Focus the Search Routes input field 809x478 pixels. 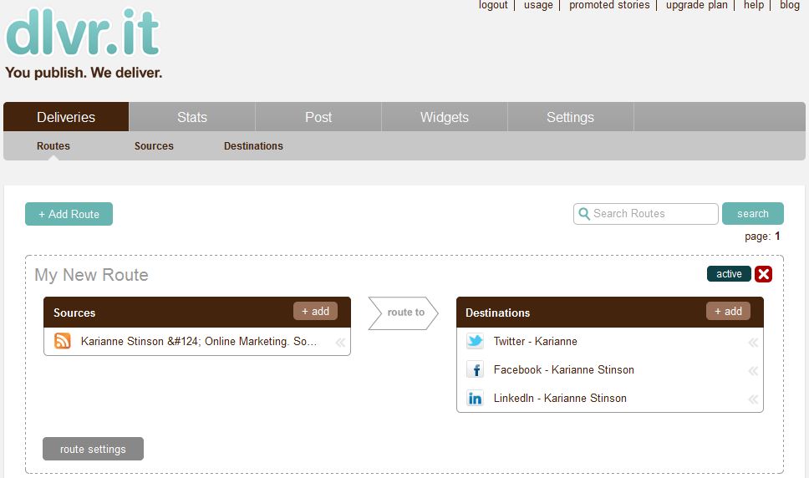(x=652, y=214)
